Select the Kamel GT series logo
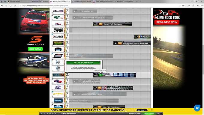 [58, 94]
